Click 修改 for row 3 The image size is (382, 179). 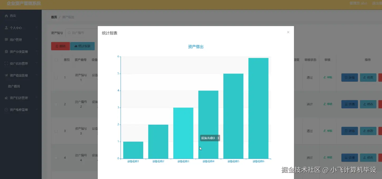pyautogui.click(x=368, y=131)
